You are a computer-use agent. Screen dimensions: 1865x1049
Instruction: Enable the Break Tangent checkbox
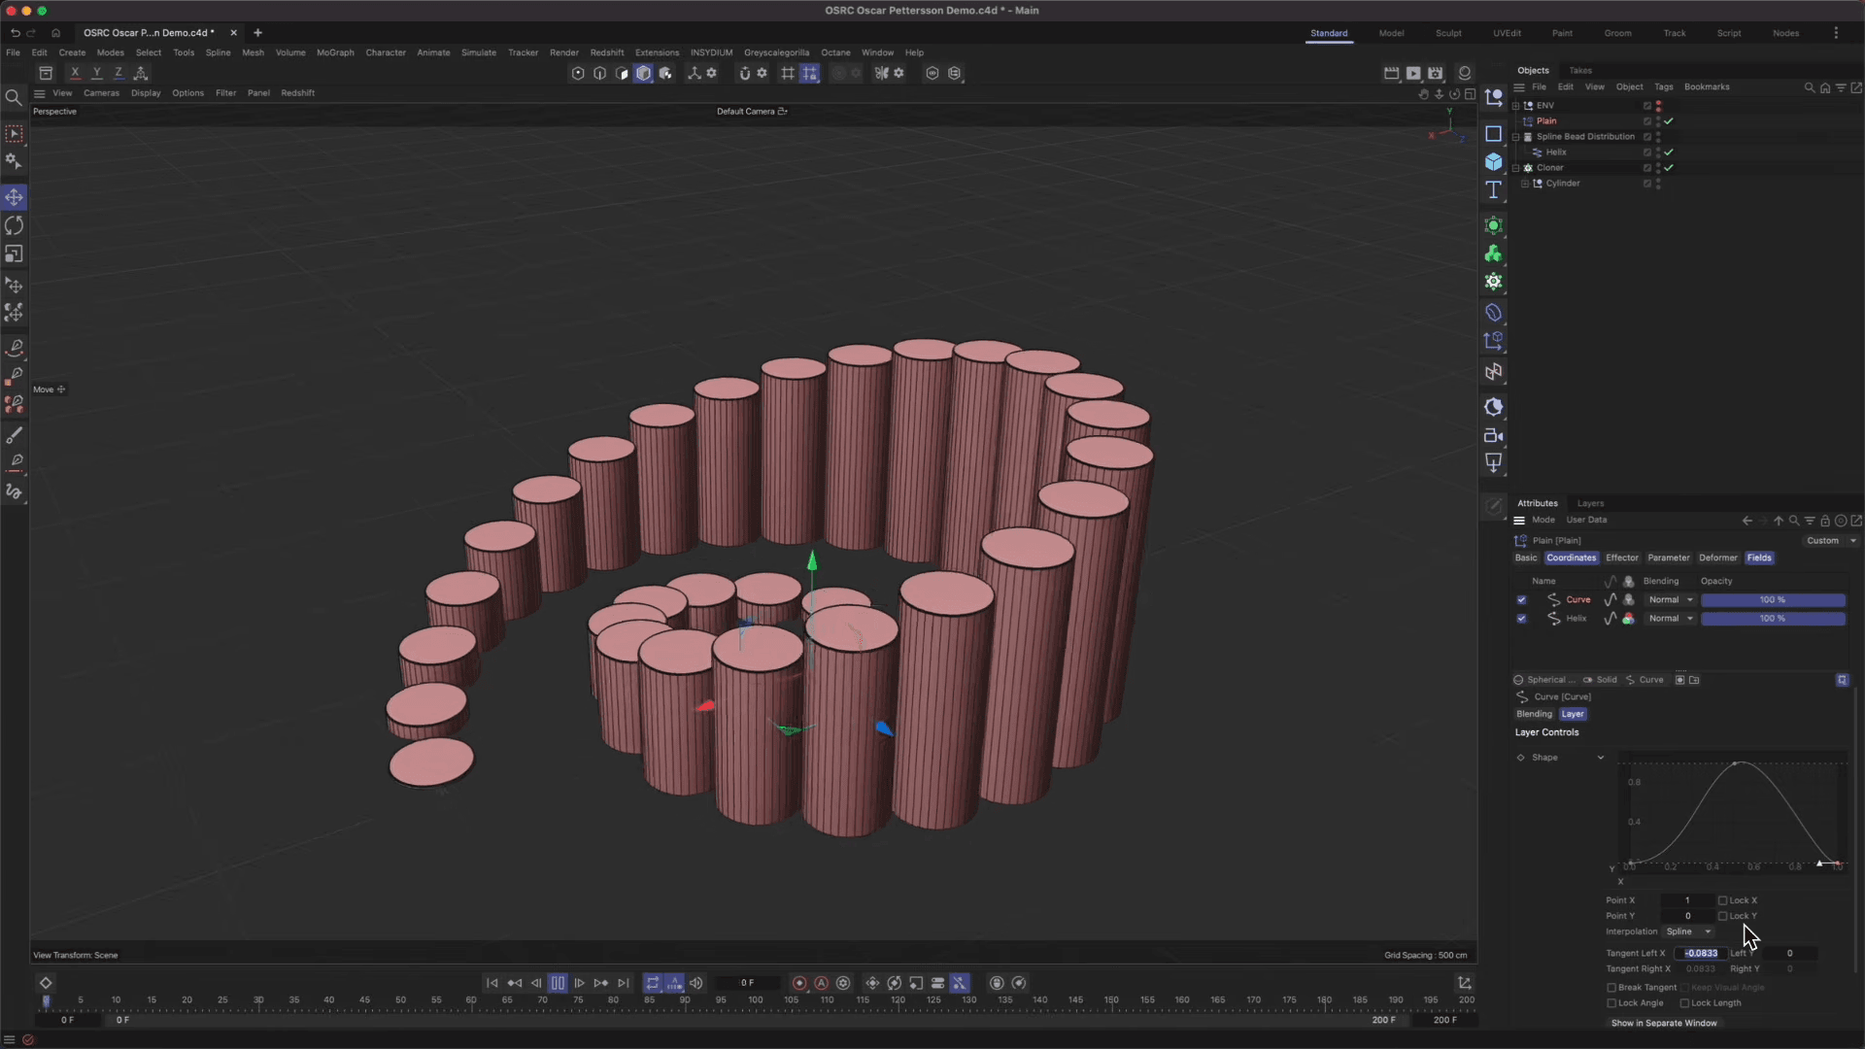(x=1611, y=988)
